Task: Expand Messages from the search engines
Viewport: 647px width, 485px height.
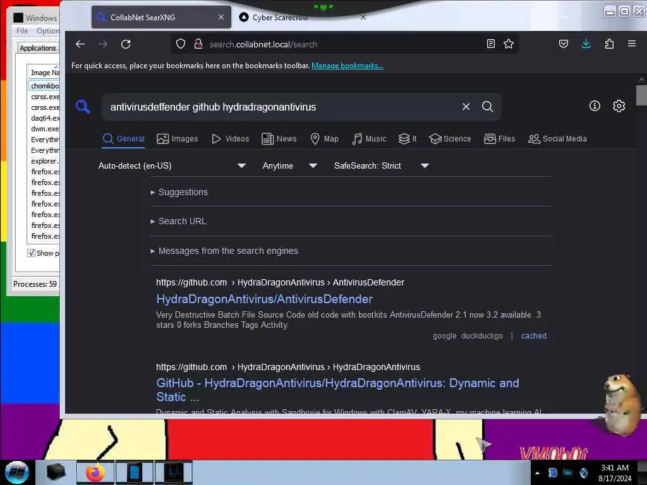Action: [224, 251]
